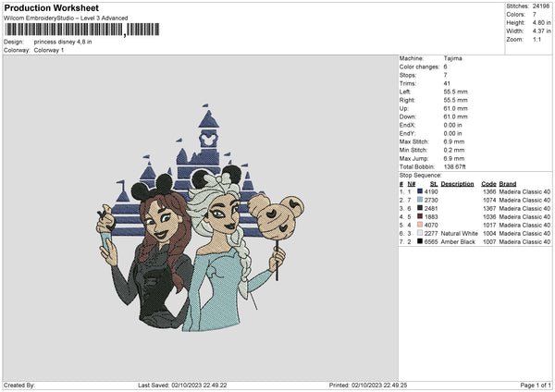Click the width value '4.37 in'
Screen dimensions: 555x392
pyautogui.click(x=541, y=31)
